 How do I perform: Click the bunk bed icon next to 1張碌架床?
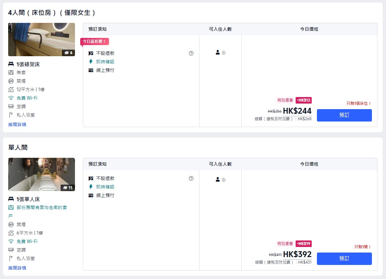click(x=11, y=64)
